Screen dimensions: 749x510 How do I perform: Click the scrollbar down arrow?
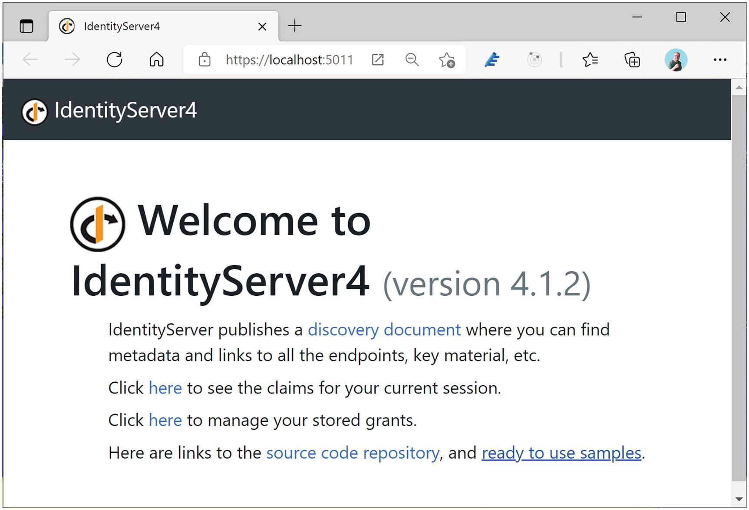click(x=739, y=499)
